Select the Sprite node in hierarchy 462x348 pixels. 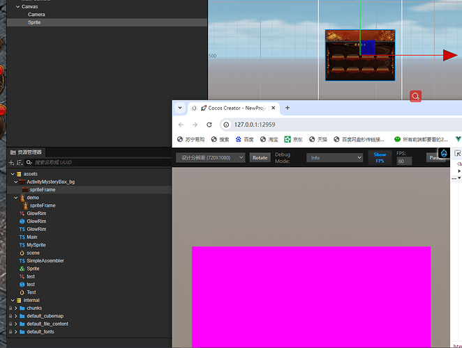click(x=34, y=22)
